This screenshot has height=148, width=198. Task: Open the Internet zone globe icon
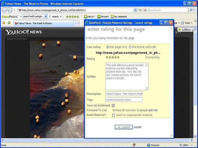[x=149, y=145]
